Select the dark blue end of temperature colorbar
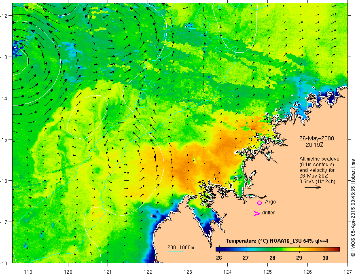The height and width of the screenshot is (275, 356). click(x=218, y=250)
